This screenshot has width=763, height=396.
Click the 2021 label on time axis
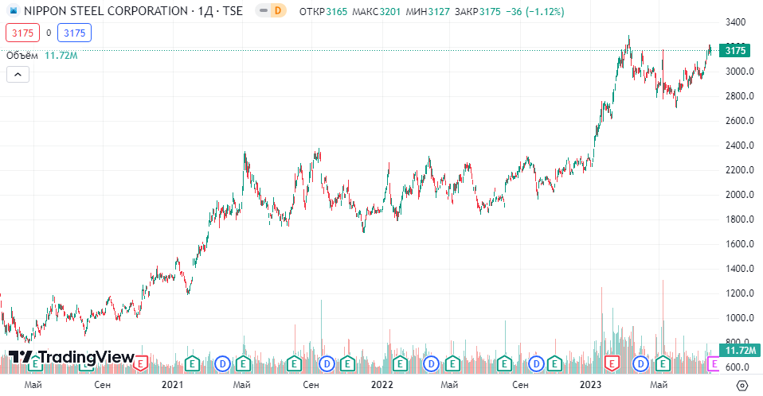tap(172, 385)
